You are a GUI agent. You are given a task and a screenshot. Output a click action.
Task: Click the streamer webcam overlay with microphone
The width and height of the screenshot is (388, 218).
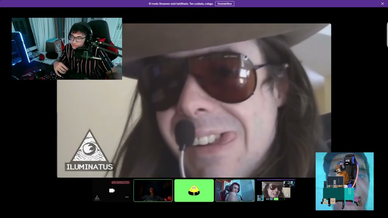pos(67,48)
